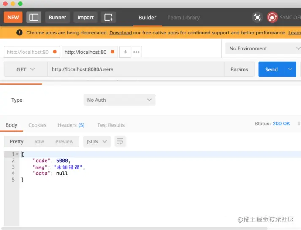Select the Pretty response view
Image resolution: width=301 pixels, height=230 pixels.
coord(16,141)
